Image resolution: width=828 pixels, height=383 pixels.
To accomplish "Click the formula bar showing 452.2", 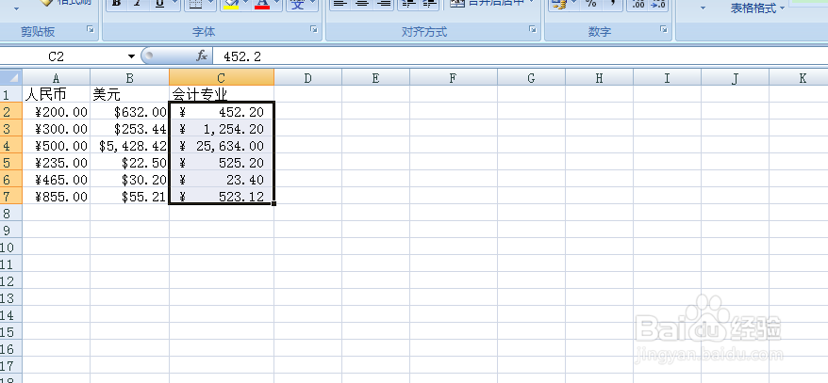I will 521,56.
